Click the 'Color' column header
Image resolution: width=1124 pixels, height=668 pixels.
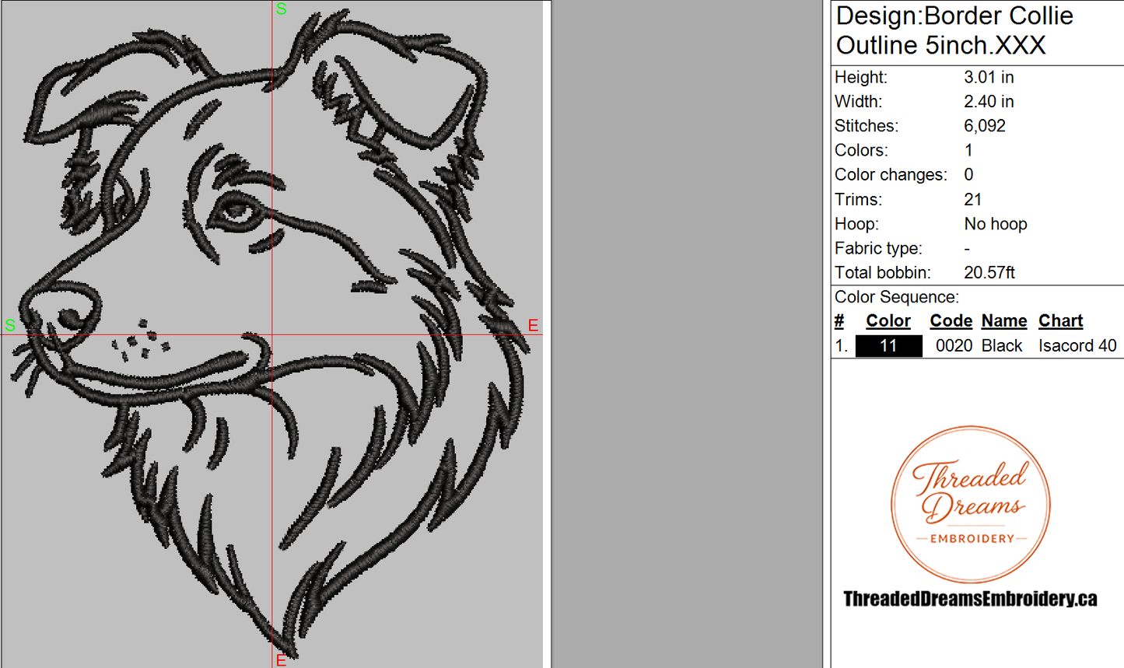pyautogui.click(x=888, y=321)
